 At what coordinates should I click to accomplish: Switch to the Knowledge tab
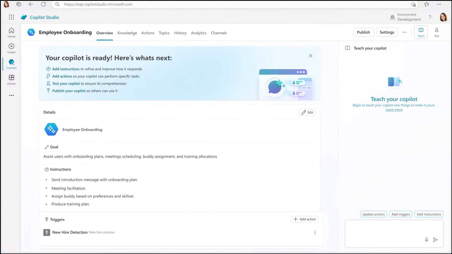pyautogui.click(x=127, y=33)
